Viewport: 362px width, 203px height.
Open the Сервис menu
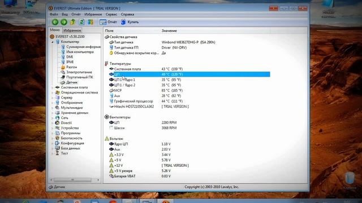pos(111,14)
